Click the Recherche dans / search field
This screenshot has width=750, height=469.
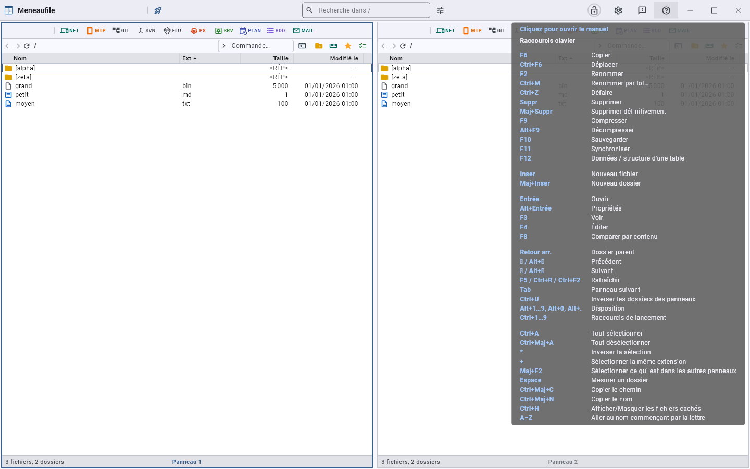(x=366, y=10)
